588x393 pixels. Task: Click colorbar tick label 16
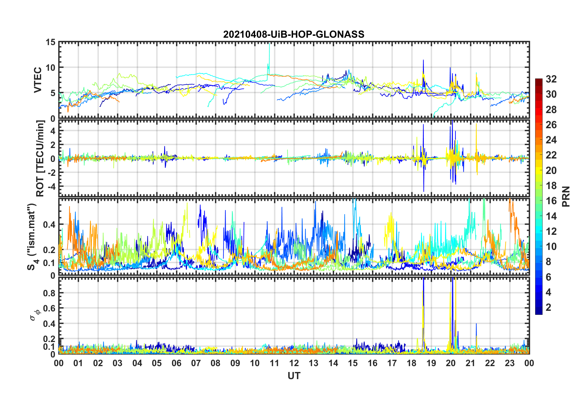tap(551, 201)
